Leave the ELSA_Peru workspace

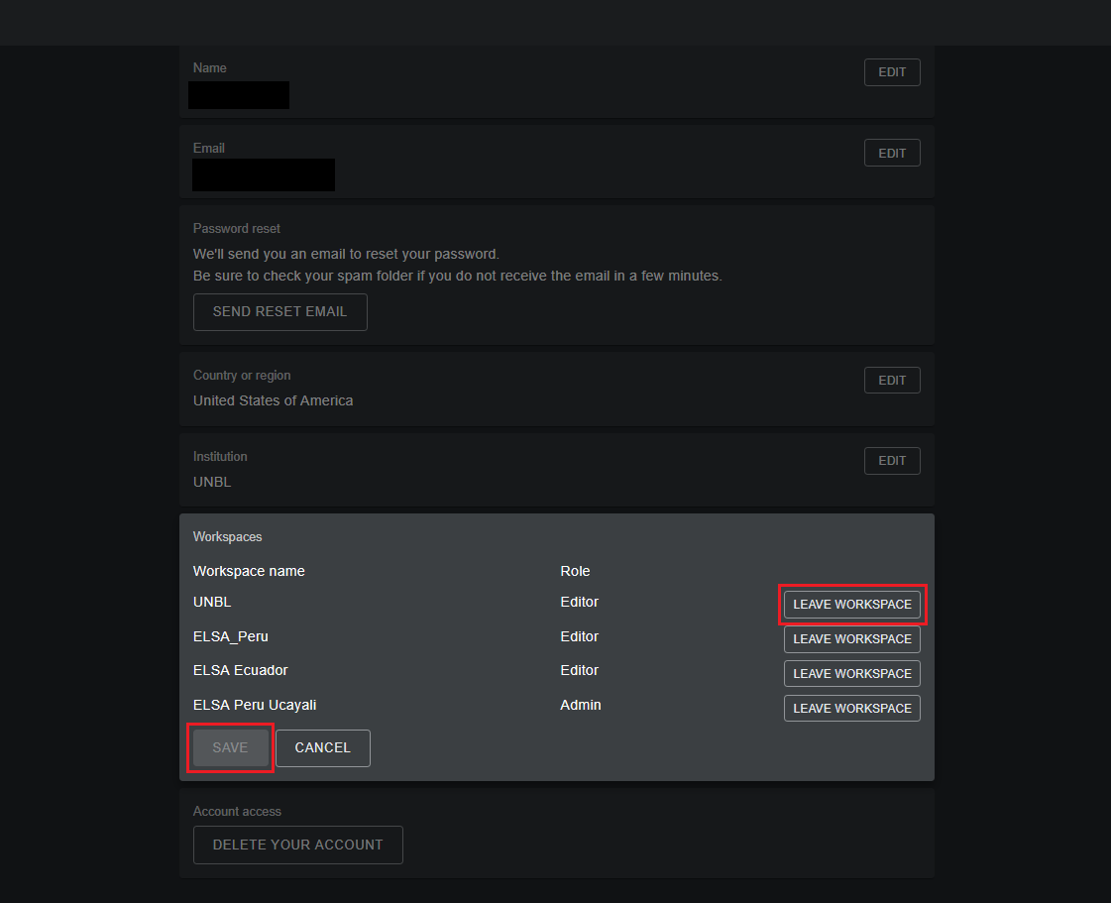tap(851, 639)
